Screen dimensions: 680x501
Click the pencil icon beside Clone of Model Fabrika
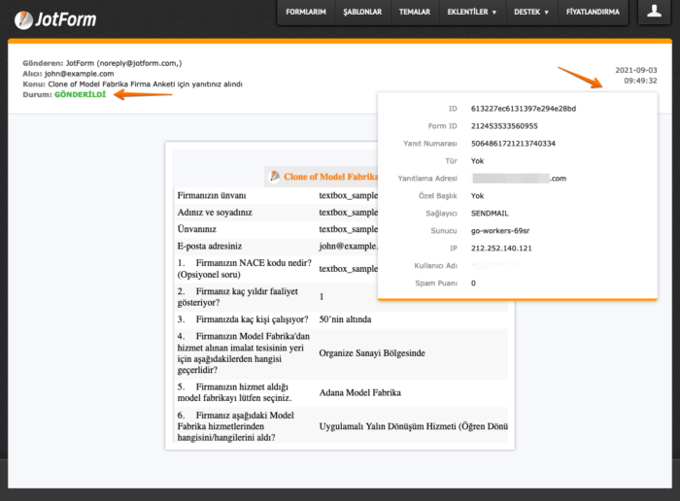pos(275,176)
